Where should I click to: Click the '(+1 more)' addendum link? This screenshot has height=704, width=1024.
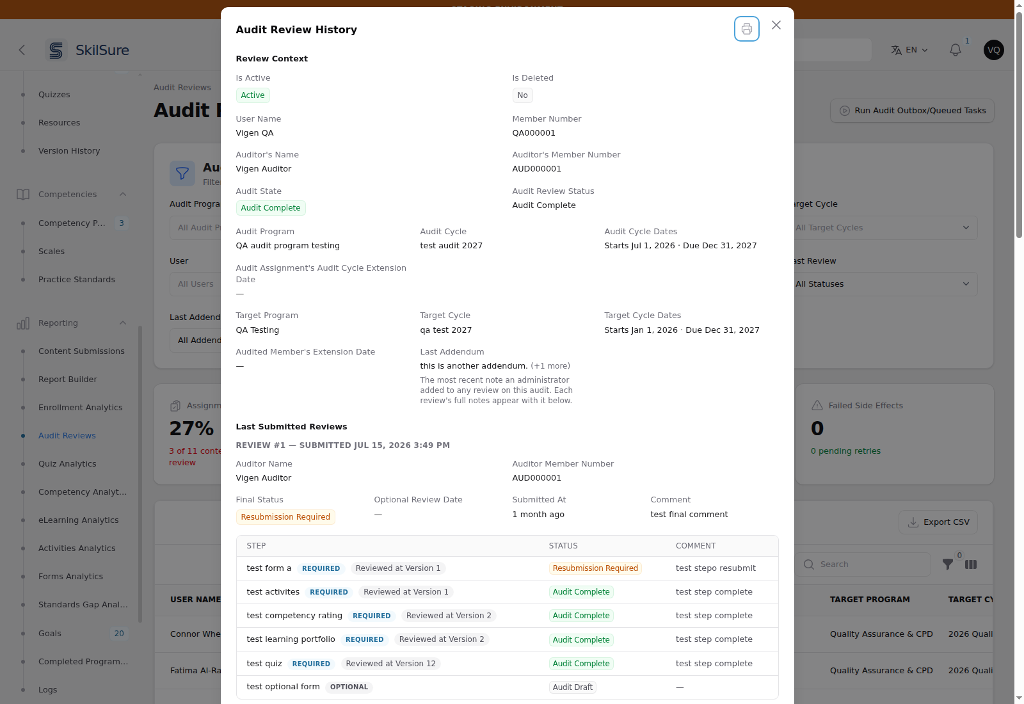coord(550,366)
